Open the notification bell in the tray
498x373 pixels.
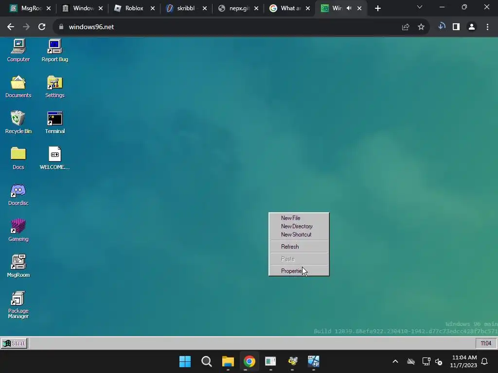pos(485,361)
